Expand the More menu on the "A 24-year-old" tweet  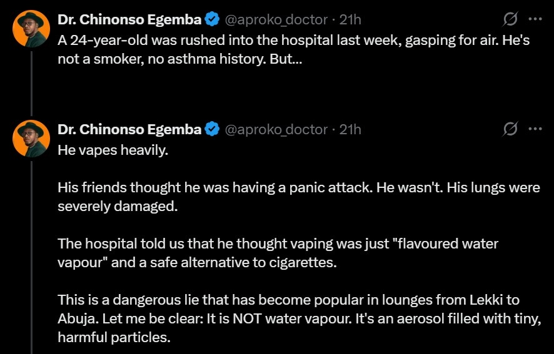pyautogui.click(x=535, y=20)
